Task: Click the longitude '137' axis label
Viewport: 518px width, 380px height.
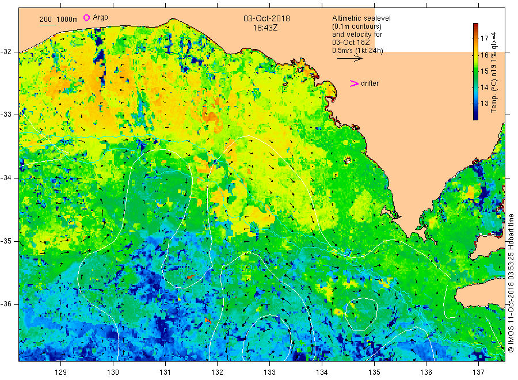Action: (x=478, y=373)
